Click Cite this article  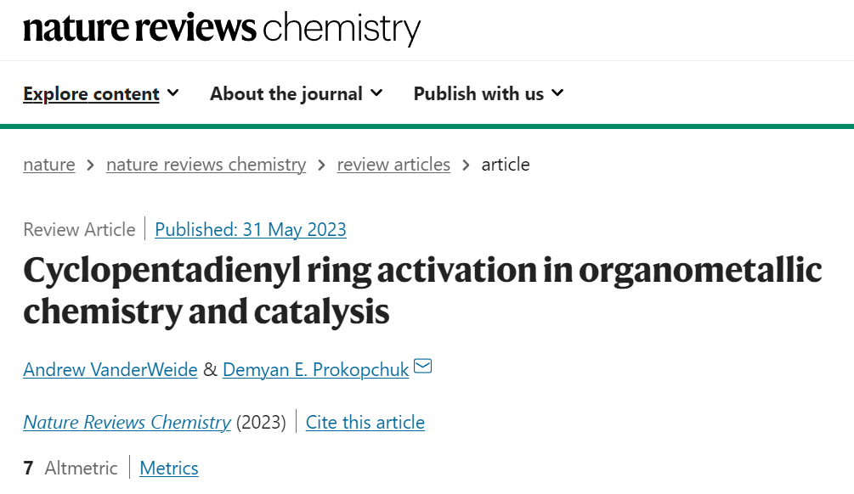click(365, 422)
